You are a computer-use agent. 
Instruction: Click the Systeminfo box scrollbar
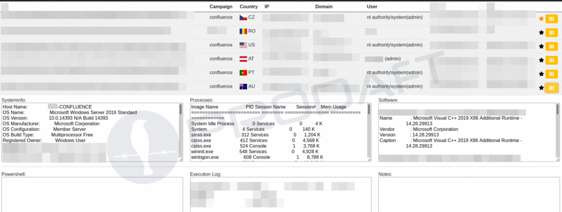pyautogui.click(x=180, y=132)
